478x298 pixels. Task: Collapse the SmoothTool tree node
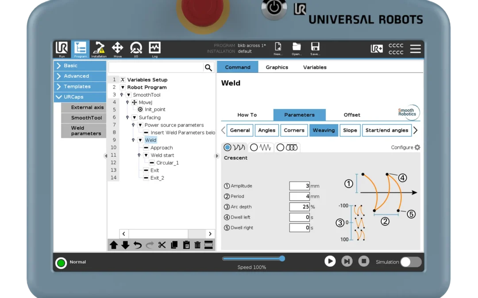coord(129,95)
